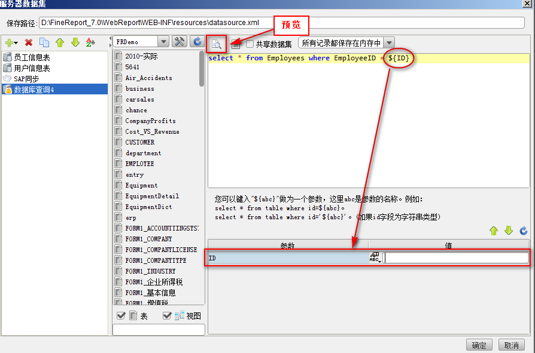
Task: Move dataset up with green up arrow
Action: (60, 42)
